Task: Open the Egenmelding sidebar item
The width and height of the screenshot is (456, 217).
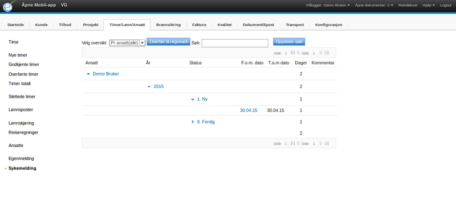Action: pos(21,158)
